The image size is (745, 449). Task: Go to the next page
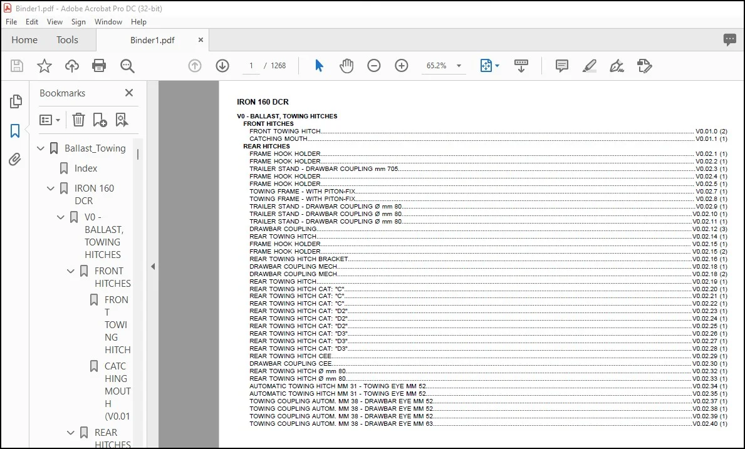point(222,66)
